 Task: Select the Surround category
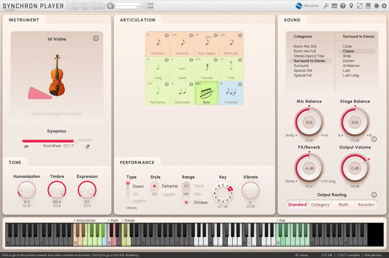coord(301,66)
